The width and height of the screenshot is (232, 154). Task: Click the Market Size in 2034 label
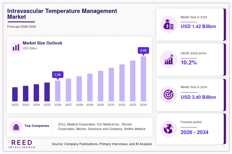pyautogui.click(x=194, y=87)
